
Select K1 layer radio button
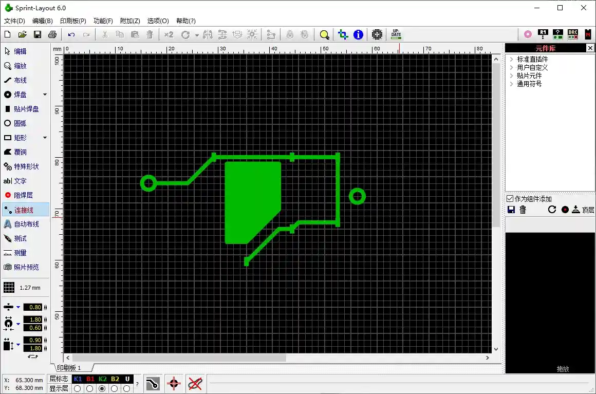click(x=77, y=389)
